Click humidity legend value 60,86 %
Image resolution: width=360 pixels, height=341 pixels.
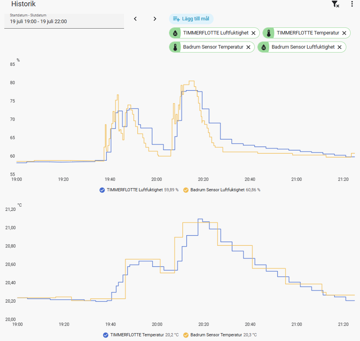coord(253,190)
